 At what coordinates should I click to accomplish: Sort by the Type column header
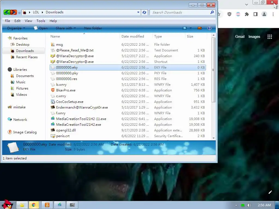coord(169,36)
